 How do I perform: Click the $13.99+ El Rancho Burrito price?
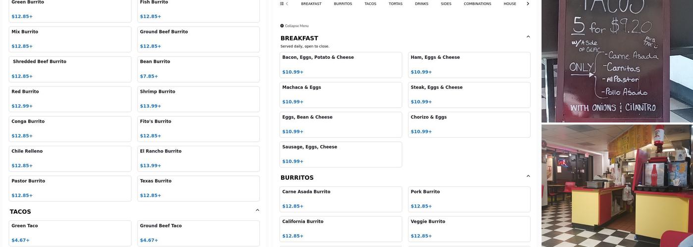(x=150, y=165)
